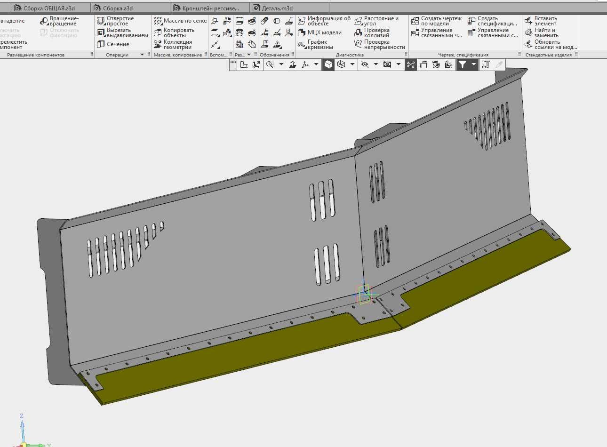
Task: Open the camera view dropdown arrow
Action: pos(399,64)
